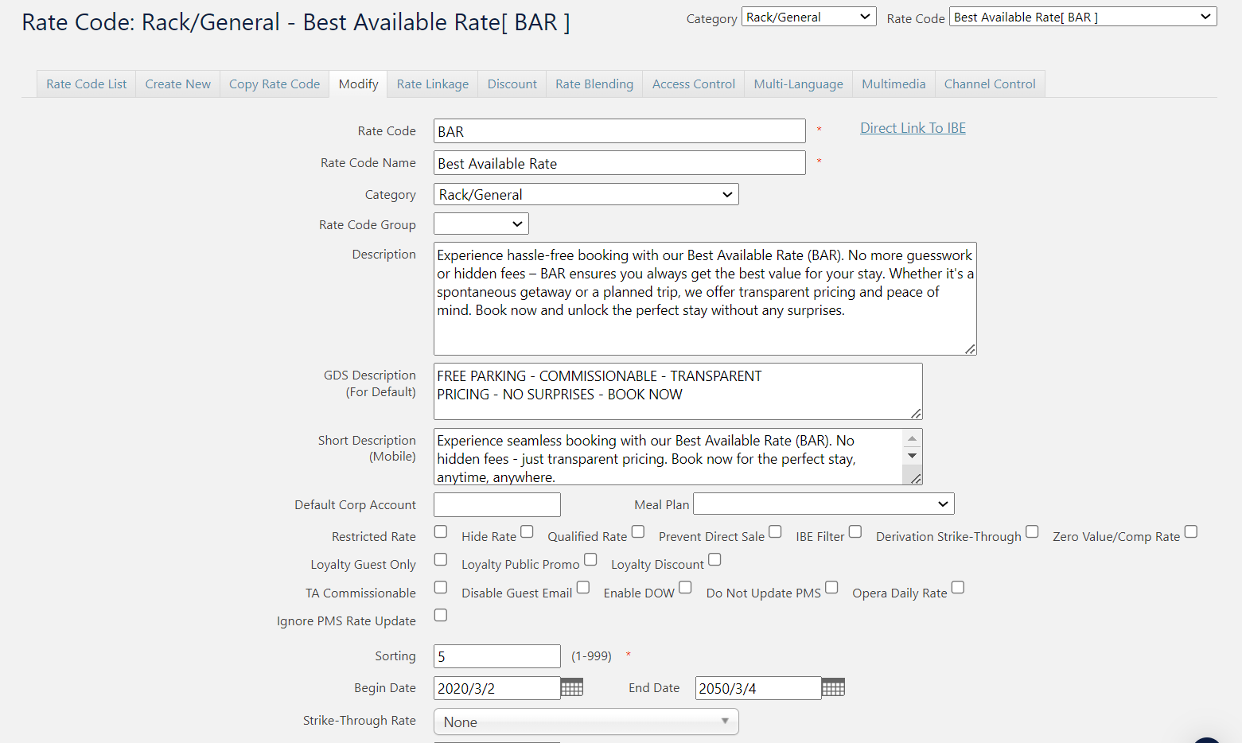The height and width of the screenshot is (743, 1242).
Task: Open the Channel Control tab
Action: 989,84
